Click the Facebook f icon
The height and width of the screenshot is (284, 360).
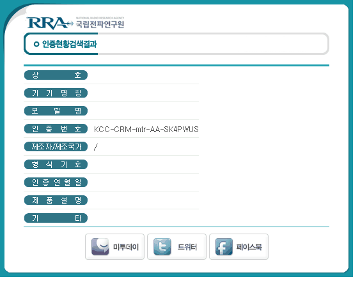coord(224,246)
